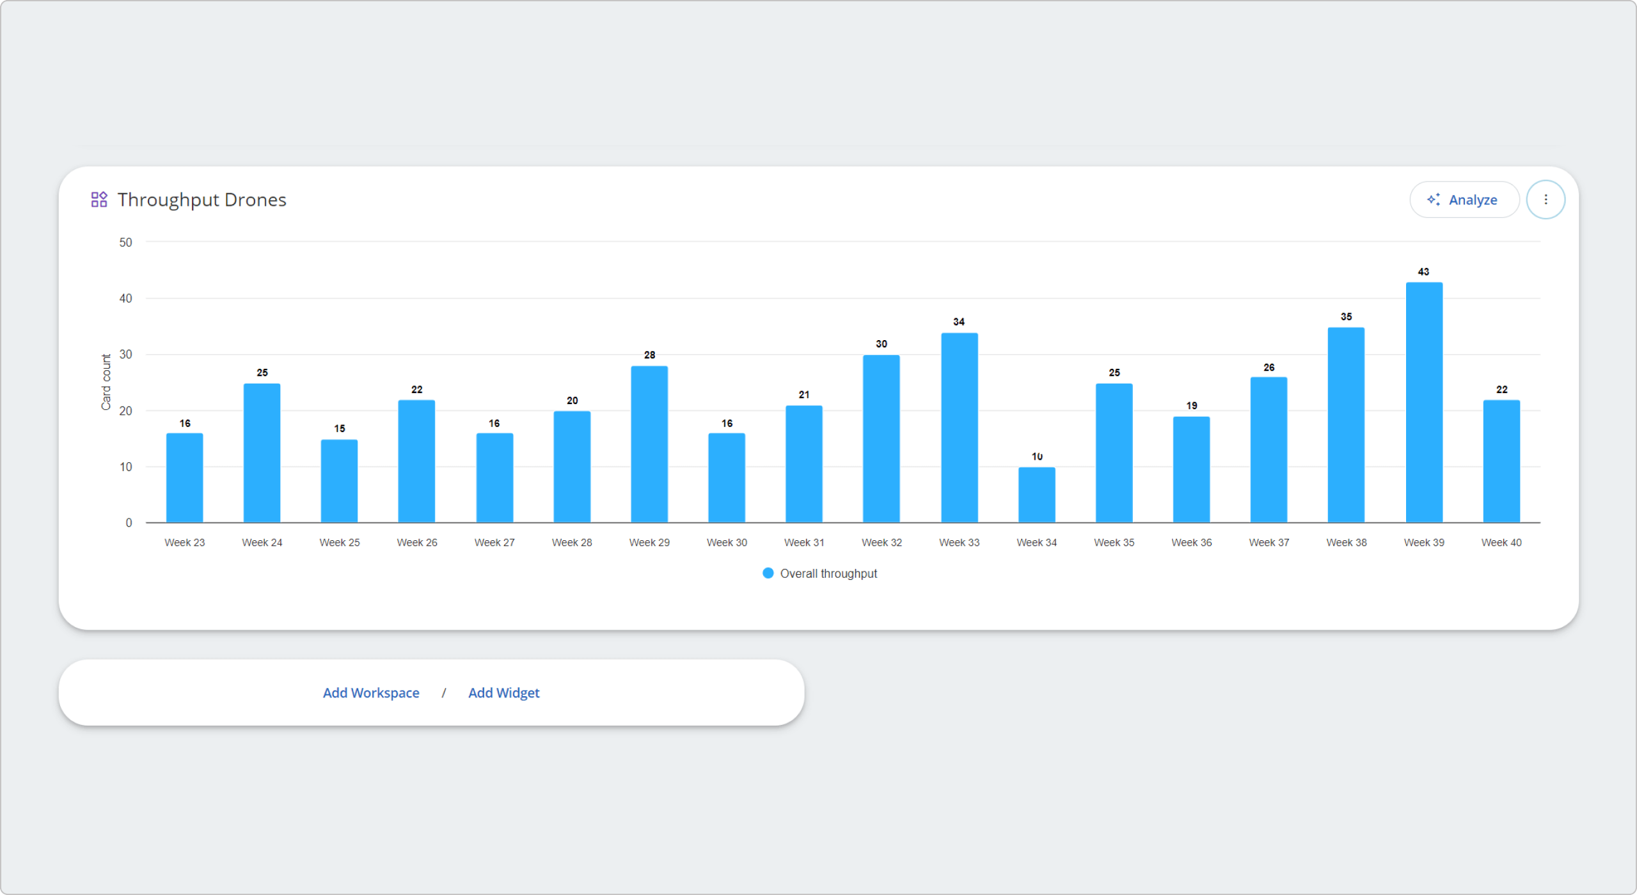The width and height of the screenshot is (1637, 895).
Task: Select the Overall throughput legend label
Action: pos(828,573)
